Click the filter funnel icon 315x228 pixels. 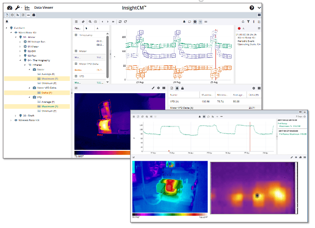point(248,21)
